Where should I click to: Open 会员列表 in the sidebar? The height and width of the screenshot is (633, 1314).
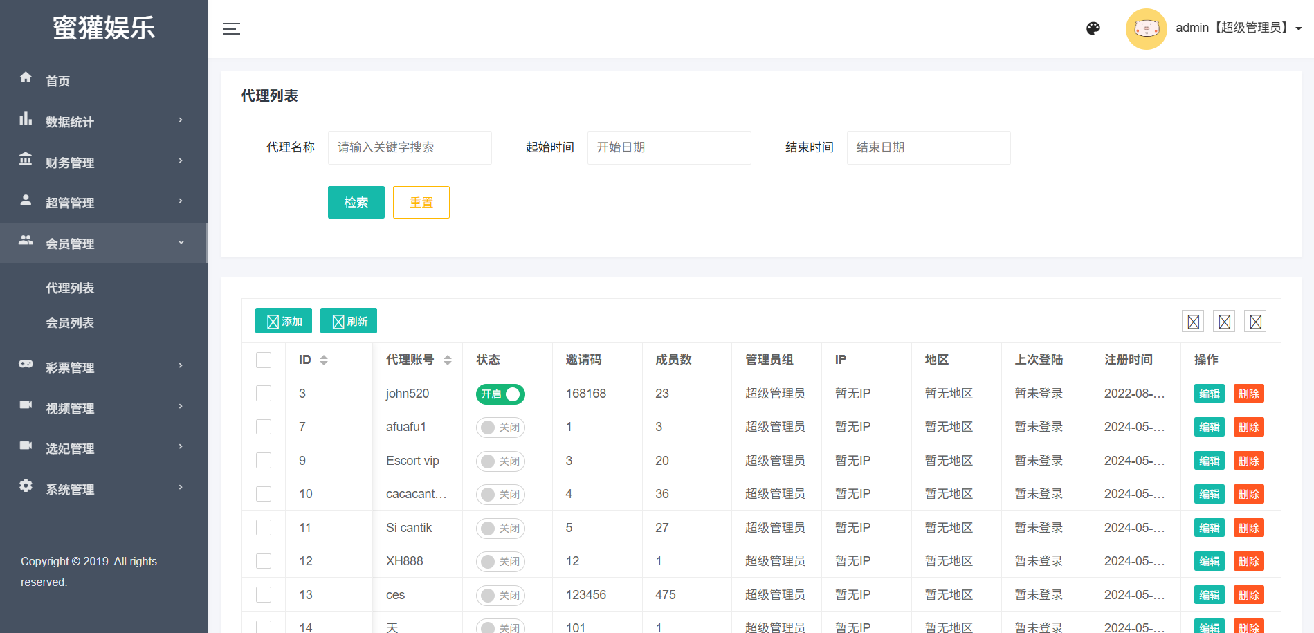click(70, 323)
